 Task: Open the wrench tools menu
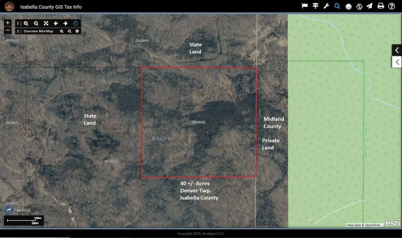click(326, 6)
